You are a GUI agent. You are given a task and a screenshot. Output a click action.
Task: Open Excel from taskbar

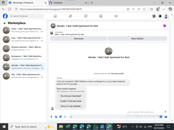pyautogui.click(x=68, y=127)
